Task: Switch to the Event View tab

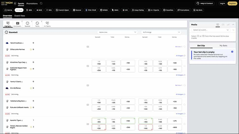Action: pos(20,16)
